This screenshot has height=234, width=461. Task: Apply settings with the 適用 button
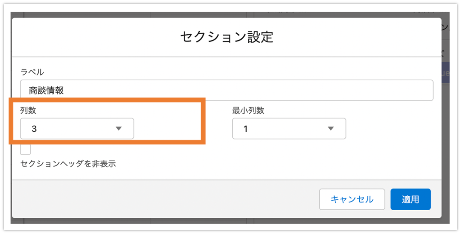(x=411, y=199)
